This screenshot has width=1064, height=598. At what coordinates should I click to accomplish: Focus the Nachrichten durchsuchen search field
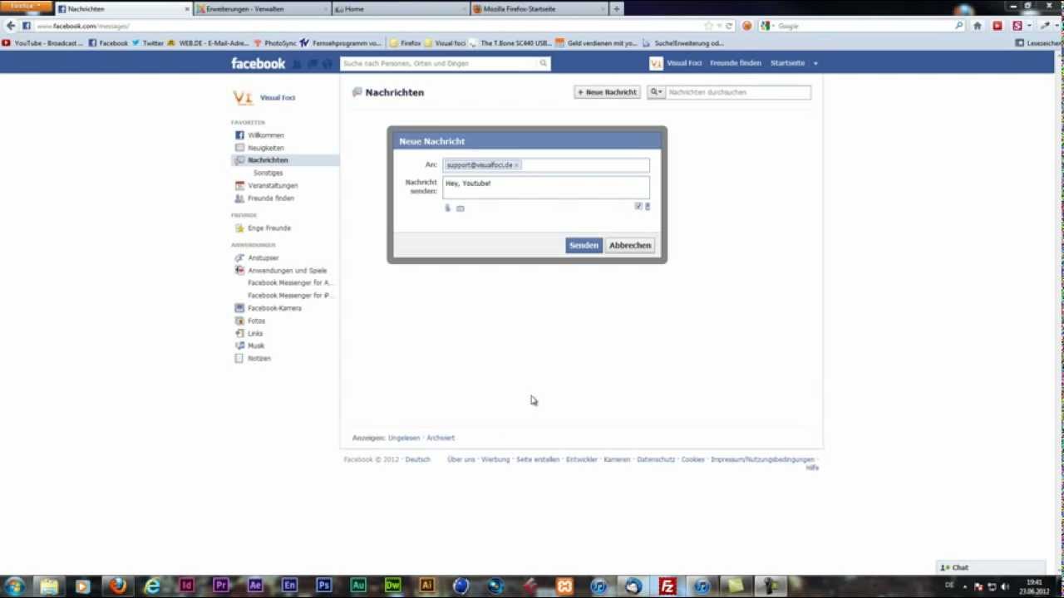[737, 92]
